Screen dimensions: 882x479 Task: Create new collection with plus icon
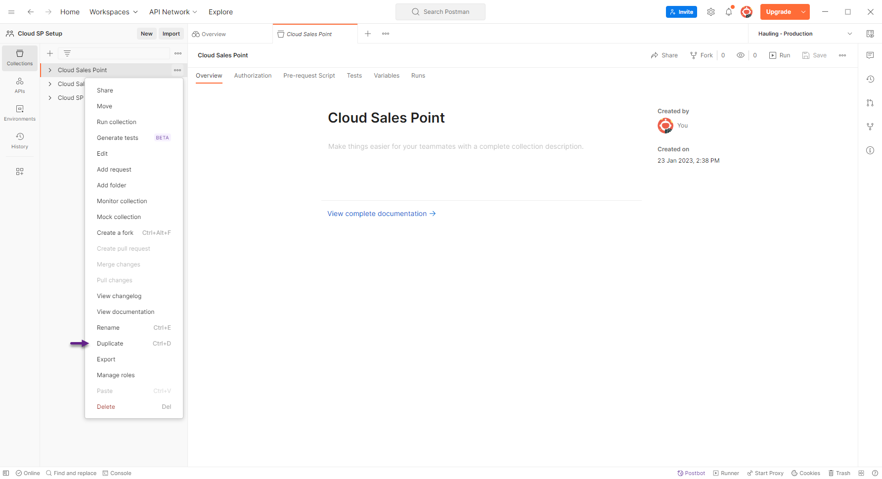50,53
